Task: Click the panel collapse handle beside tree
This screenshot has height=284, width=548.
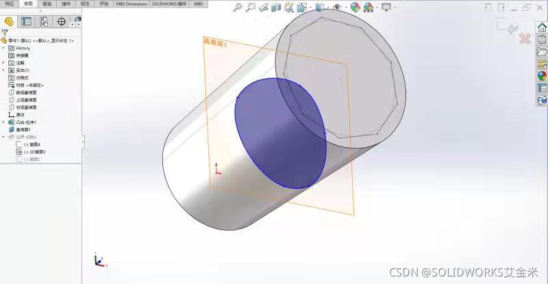Action: [83, 142]
